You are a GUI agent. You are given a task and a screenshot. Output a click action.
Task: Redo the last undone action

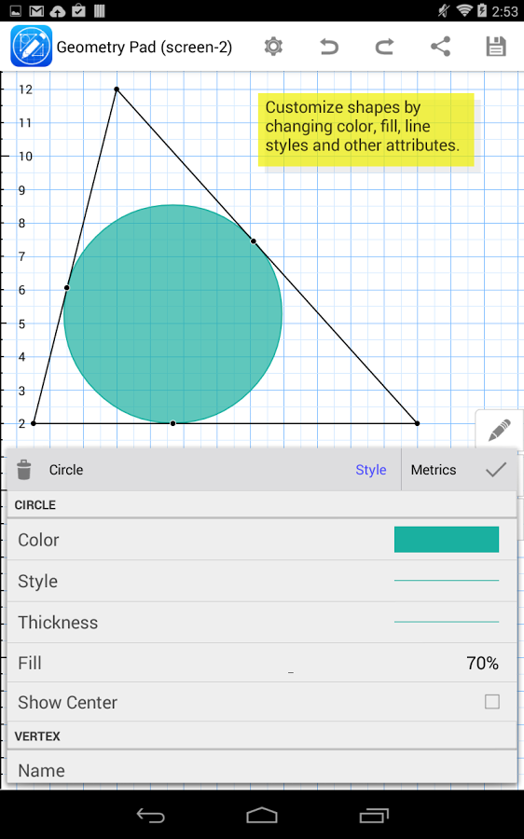pos(384,47)
